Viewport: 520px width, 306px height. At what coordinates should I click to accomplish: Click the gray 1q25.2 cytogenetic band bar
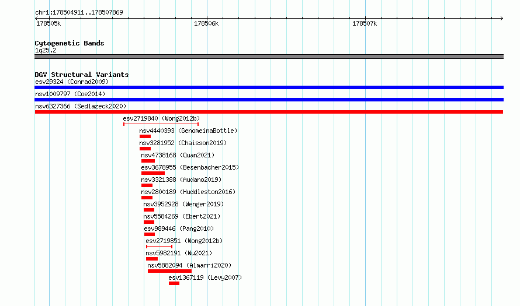click(x=269, y=57)
